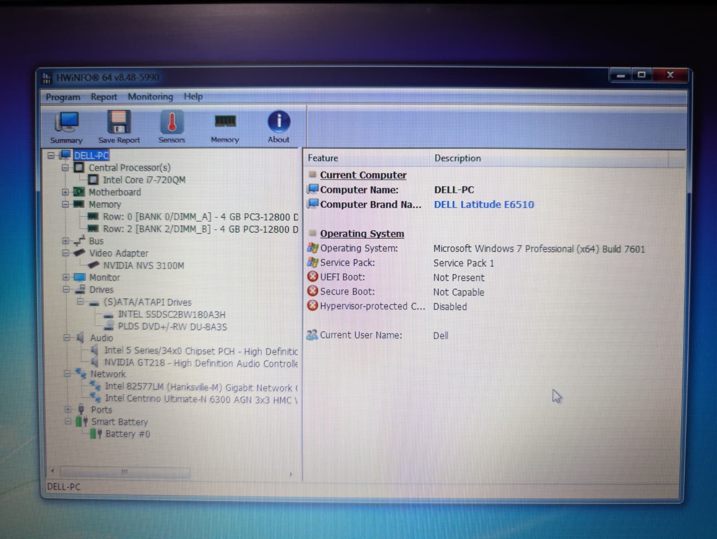Collapse the DELL-PC root node
The width and height of the screenshot is (717, 539).
point(51,155)
